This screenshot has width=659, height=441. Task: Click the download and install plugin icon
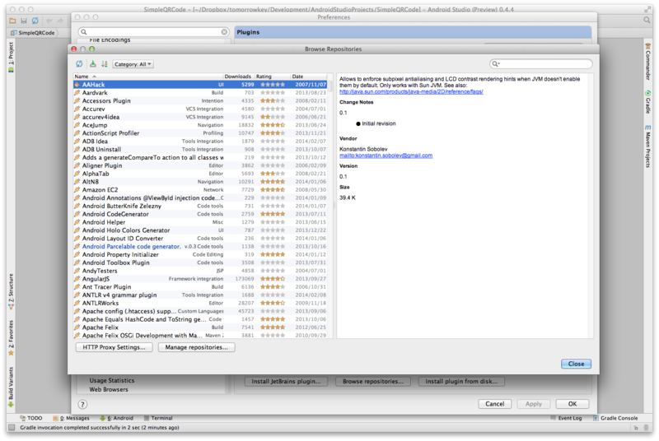click(93, 64)
